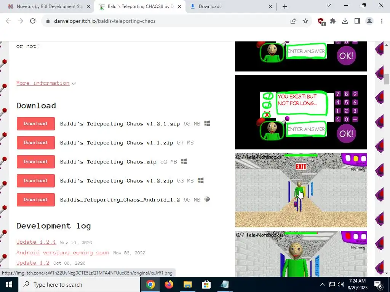
Task: Download Baldi's Teleporting Chaos v1.2.1.zip
Action: [x=35, y=124]
